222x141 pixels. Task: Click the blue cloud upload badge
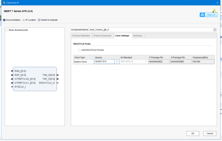209,15
